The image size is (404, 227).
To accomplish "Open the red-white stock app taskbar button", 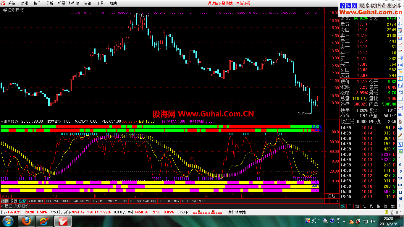I will pos(62,221).
